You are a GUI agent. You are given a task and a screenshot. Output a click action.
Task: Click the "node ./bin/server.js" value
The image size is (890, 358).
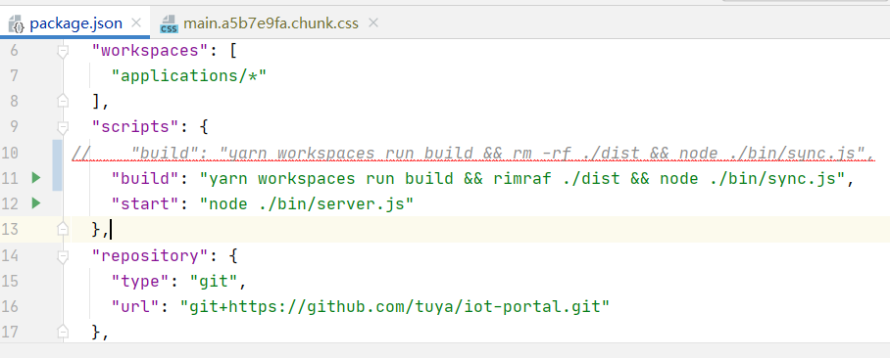tap(307, 202)
